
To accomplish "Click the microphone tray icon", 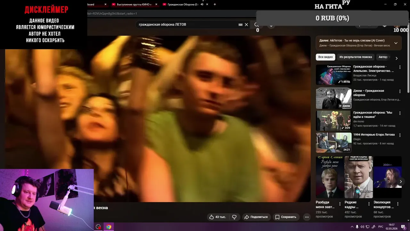I will coord(357,227).
